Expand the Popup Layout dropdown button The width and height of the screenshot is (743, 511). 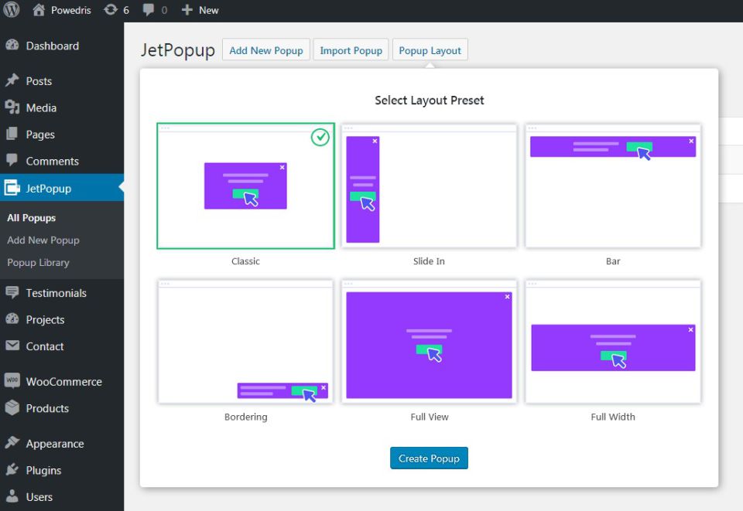(430, 50)
